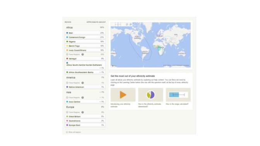Click the map pan arrows control
The width and height of the screenshot is (260, 146).
point(118,24)
